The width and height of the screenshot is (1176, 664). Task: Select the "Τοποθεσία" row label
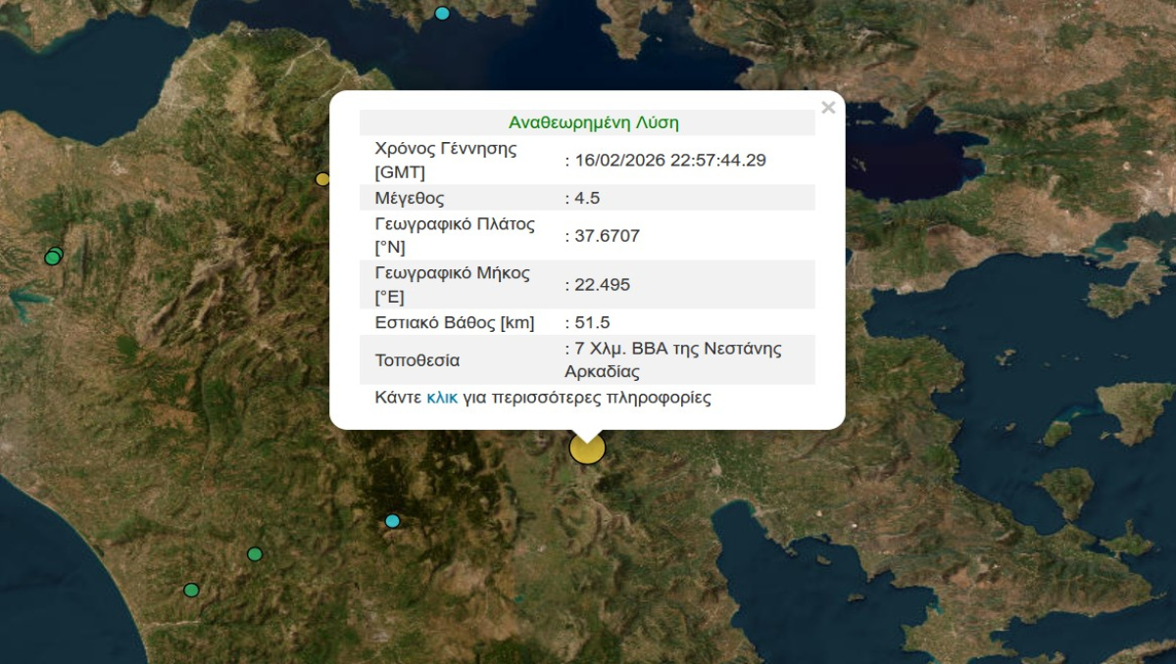417,360
